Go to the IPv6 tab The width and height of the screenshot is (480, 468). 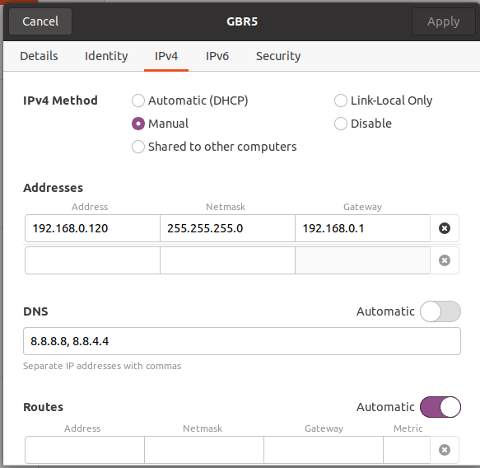[x=217, y=56]
